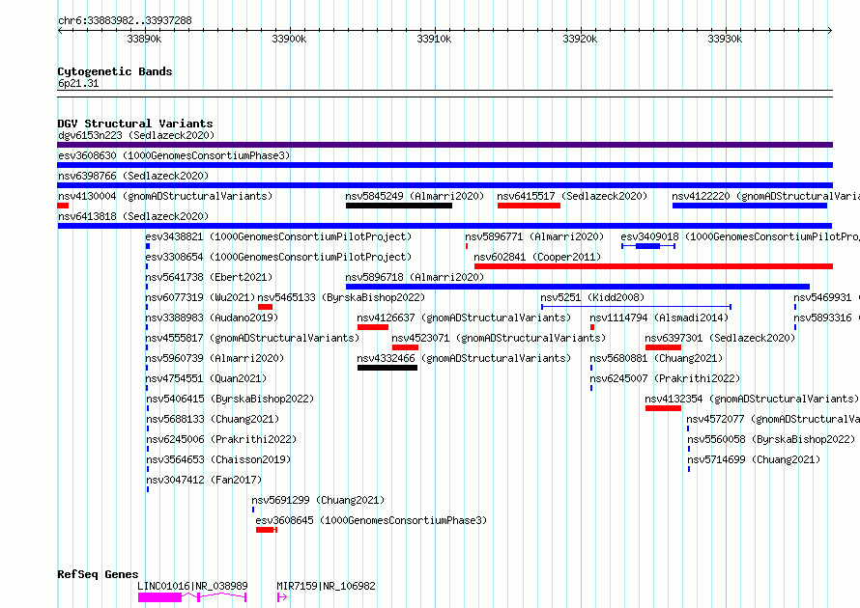This screenshot has height=608, width=860.
Task: Open the LINC01016|NR_038989 gene label
Action: 192,586
